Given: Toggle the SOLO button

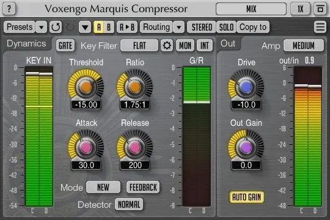Looking at the screenshot, I should click(x=226, y=27).
